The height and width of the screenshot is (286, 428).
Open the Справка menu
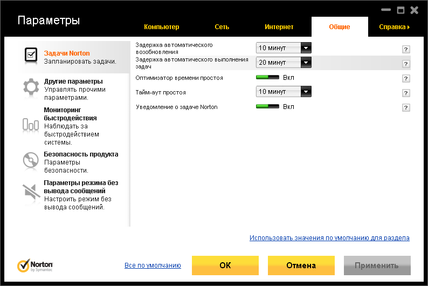click(x=395, y=27)
